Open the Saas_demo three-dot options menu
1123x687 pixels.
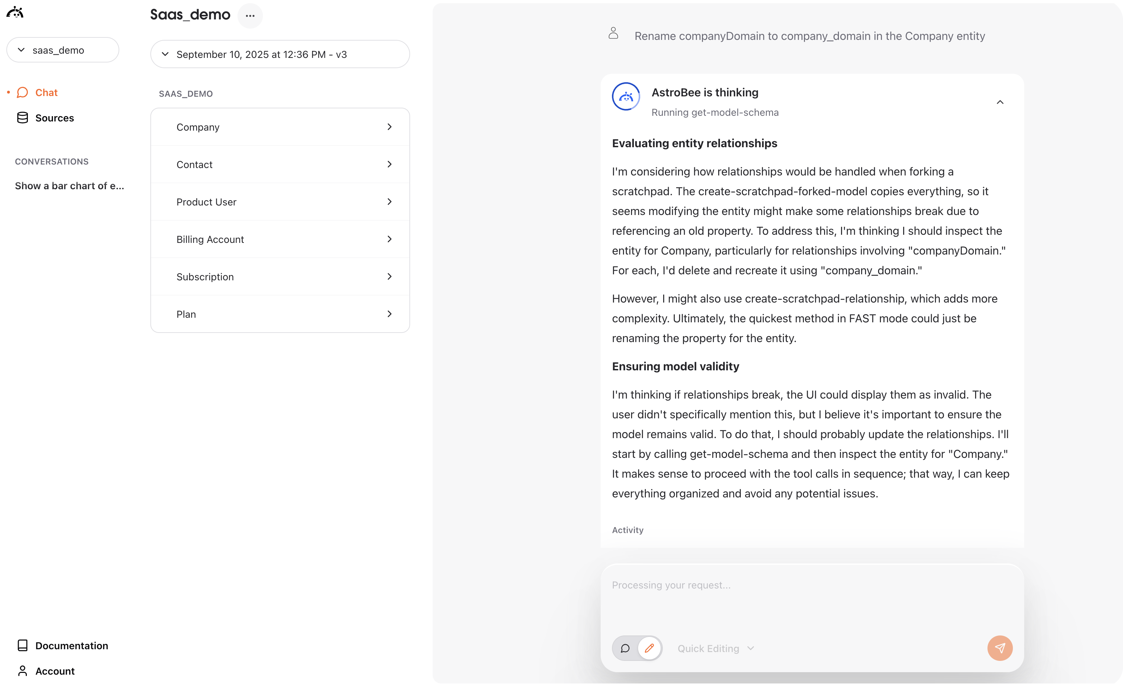coord(250,16)
